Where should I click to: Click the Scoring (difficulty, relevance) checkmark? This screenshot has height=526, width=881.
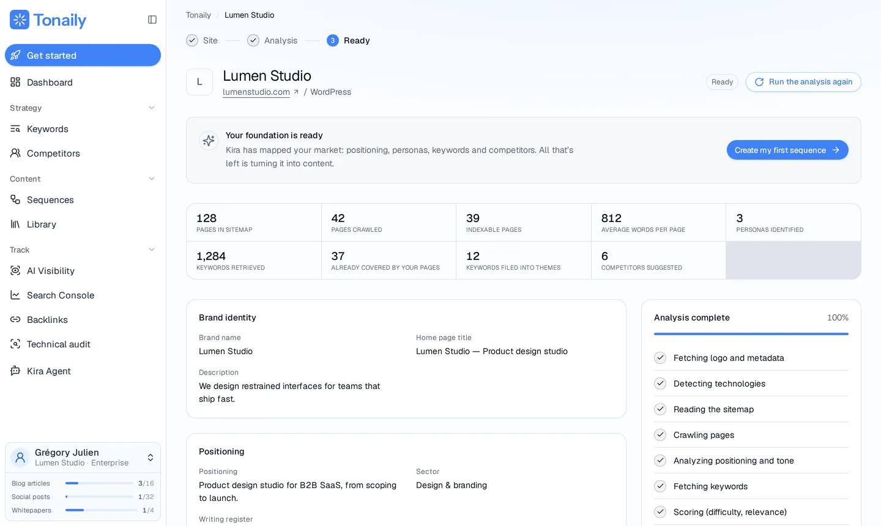pyautogui.click(x=660, y=512)
